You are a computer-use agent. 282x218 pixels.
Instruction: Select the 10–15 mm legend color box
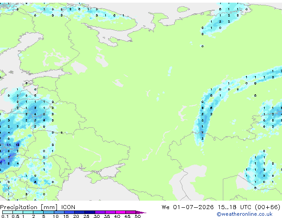(x=59, y=212)
